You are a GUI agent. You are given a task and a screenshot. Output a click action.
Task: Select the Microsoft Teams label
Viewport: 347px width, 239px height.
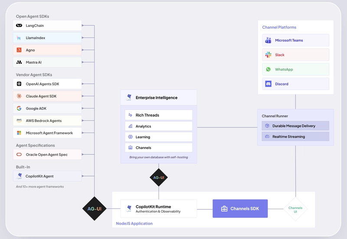point(289,40)
